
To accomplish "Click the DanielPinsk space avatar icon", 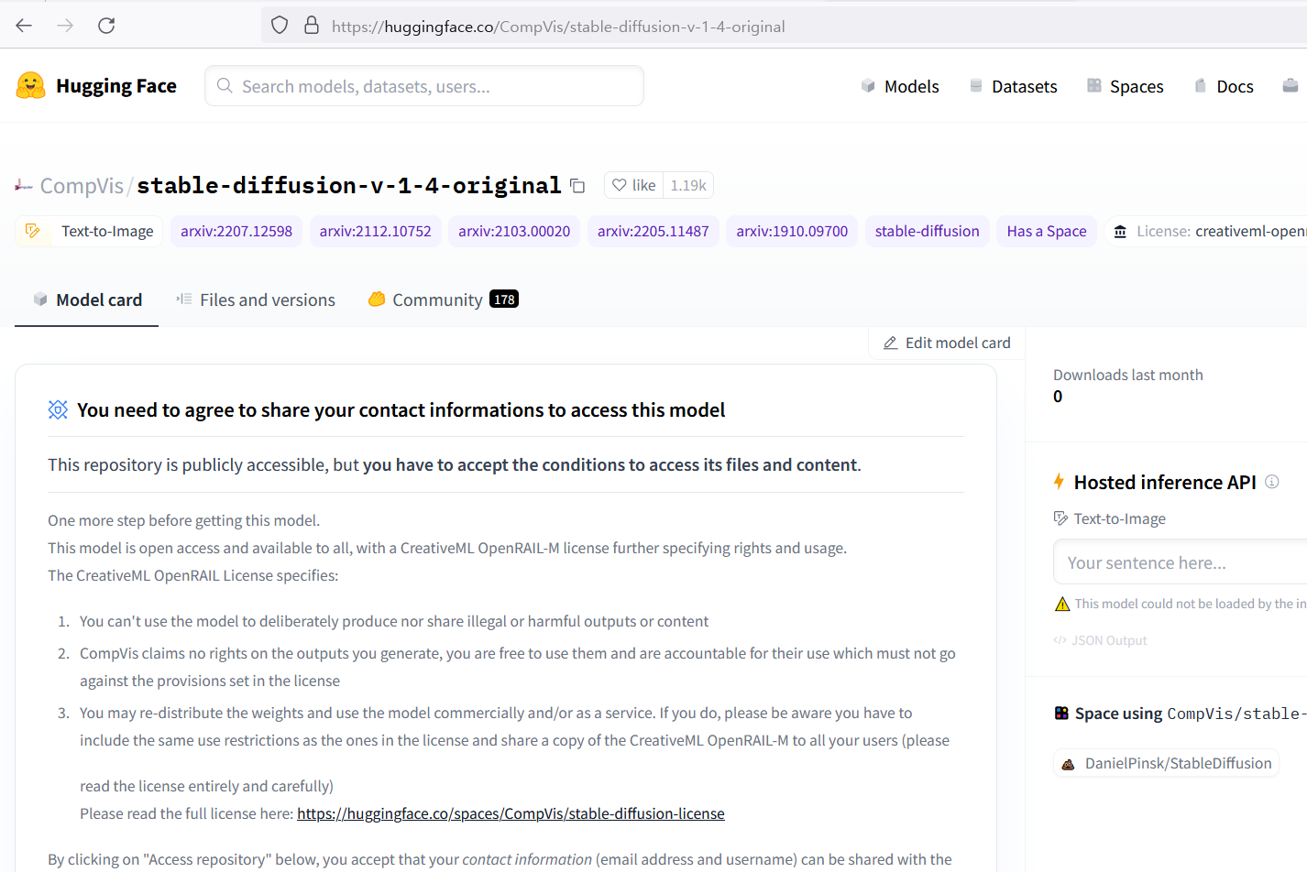I will pos(1068,764).
